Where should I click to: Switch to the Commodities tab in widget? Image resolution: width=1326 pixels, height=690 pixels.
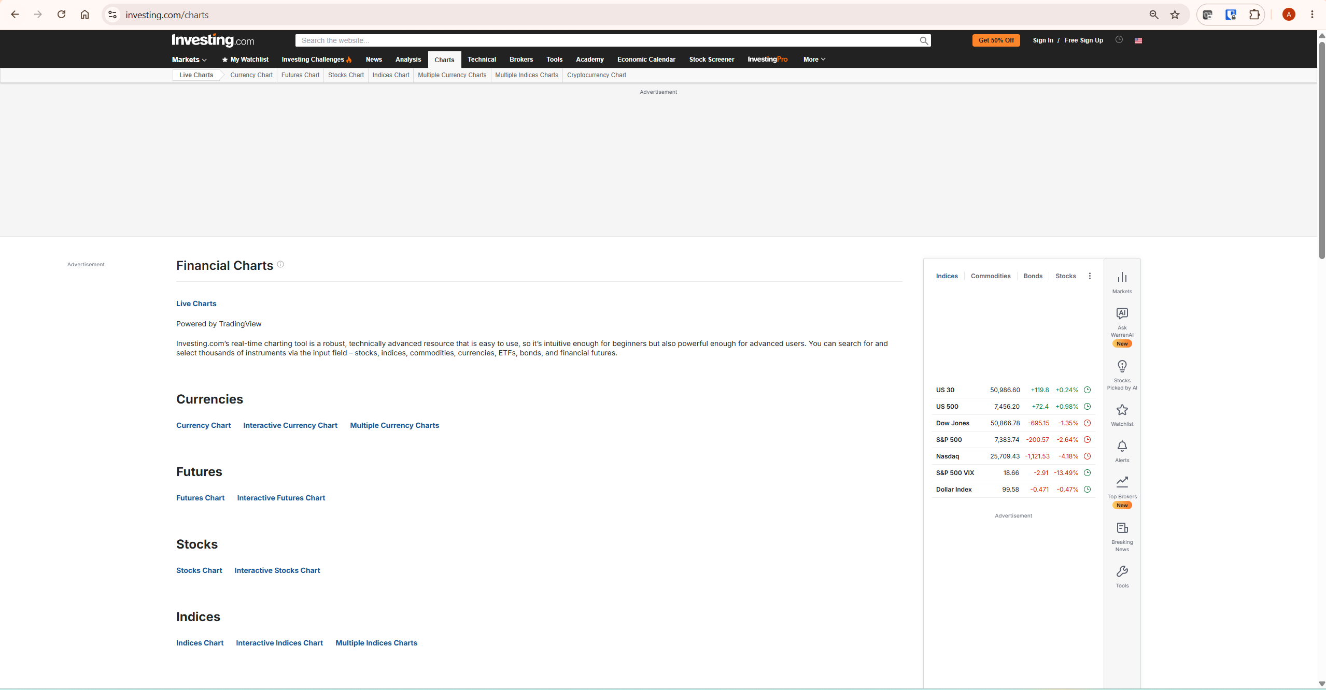tap(990, 276)
